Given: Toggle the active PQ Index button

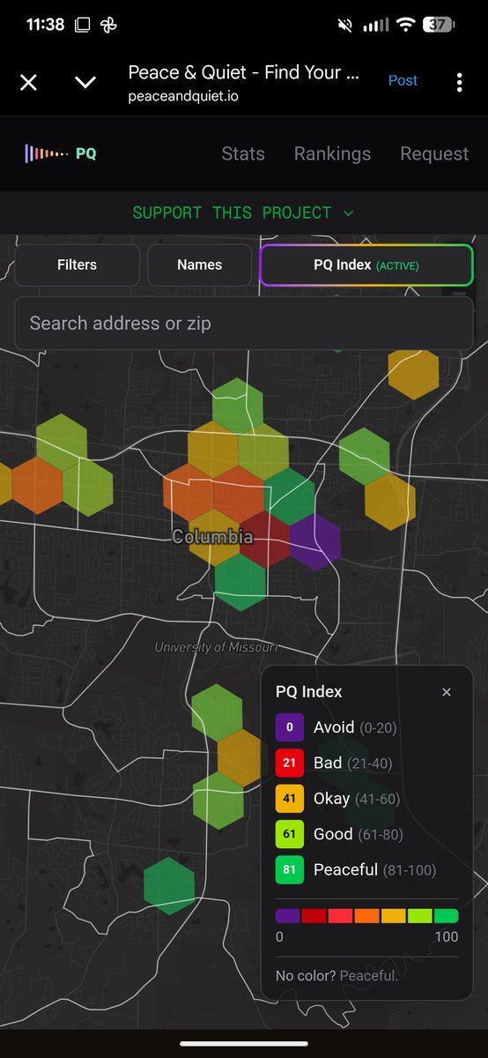Looking at the screenshot, I should coord(366,264).
